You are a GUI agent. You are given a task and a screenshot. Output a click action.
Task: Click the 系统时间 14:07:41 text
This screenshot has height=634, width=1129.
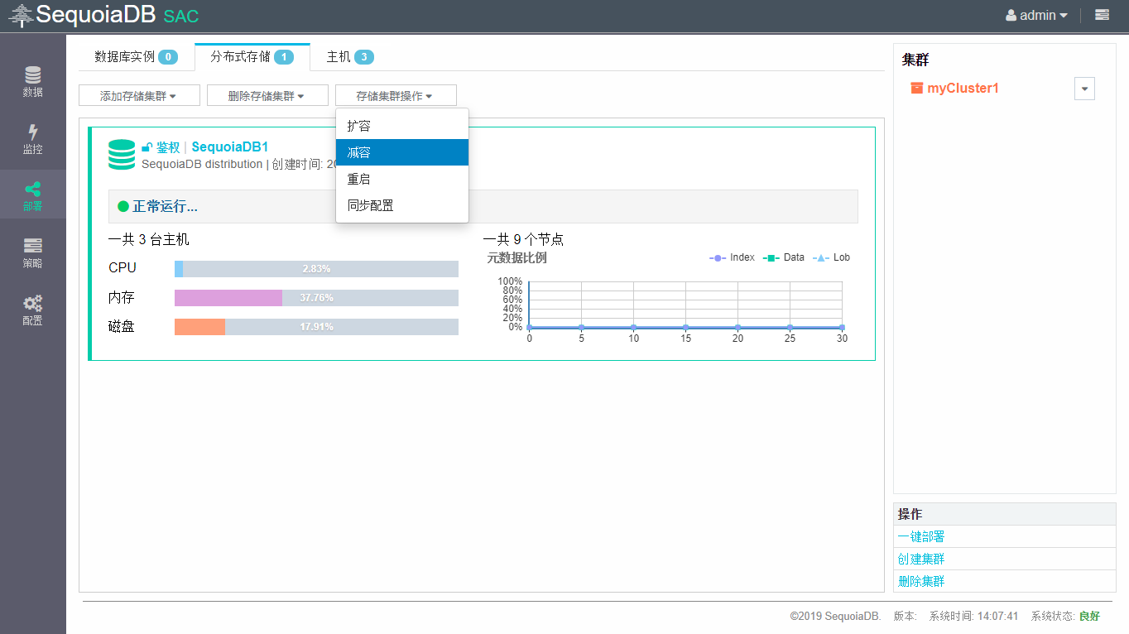(x=974, y=617)
